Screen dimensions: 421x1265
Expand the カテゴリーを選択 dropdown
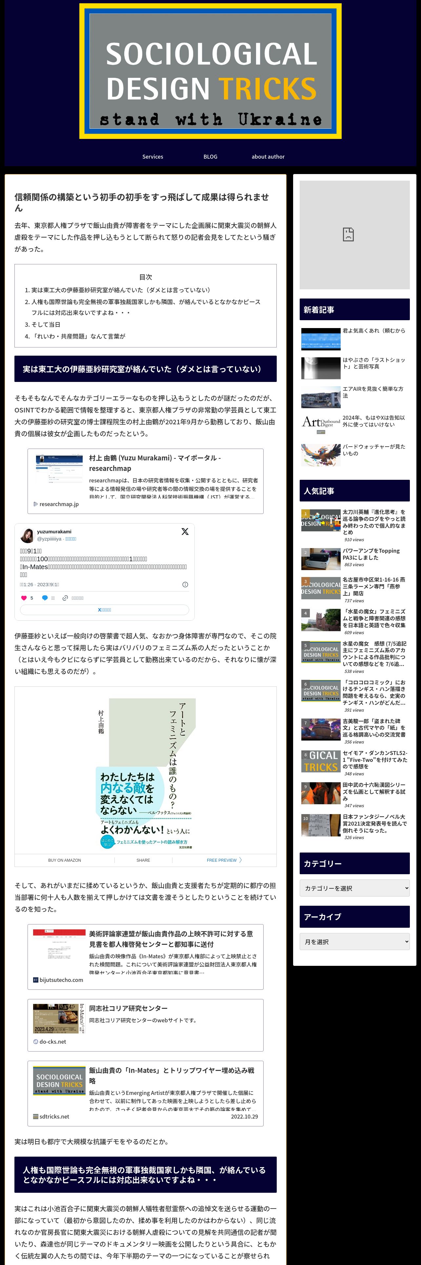[x=354, y=888]
